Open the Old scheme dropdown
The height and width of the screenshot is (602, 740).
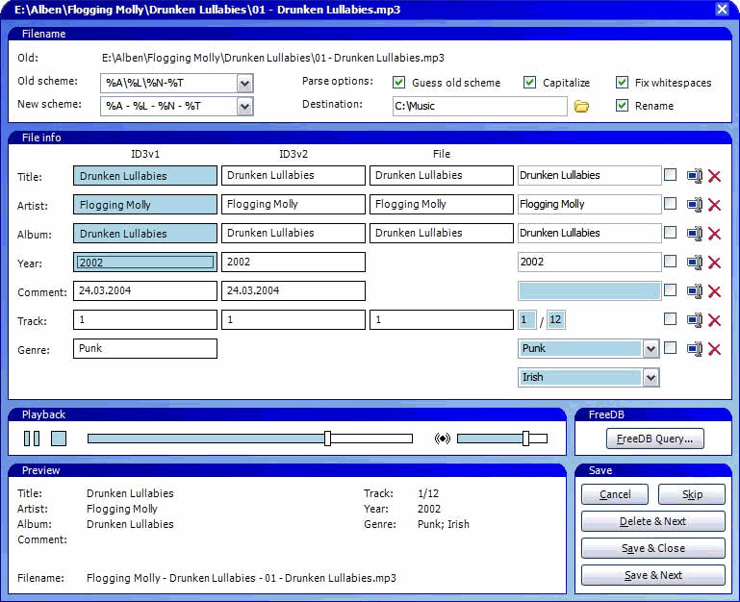[x=244, y=84]
